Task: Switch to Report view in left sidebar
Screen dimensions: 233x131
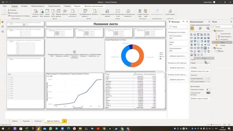Action: coord(3,22)
